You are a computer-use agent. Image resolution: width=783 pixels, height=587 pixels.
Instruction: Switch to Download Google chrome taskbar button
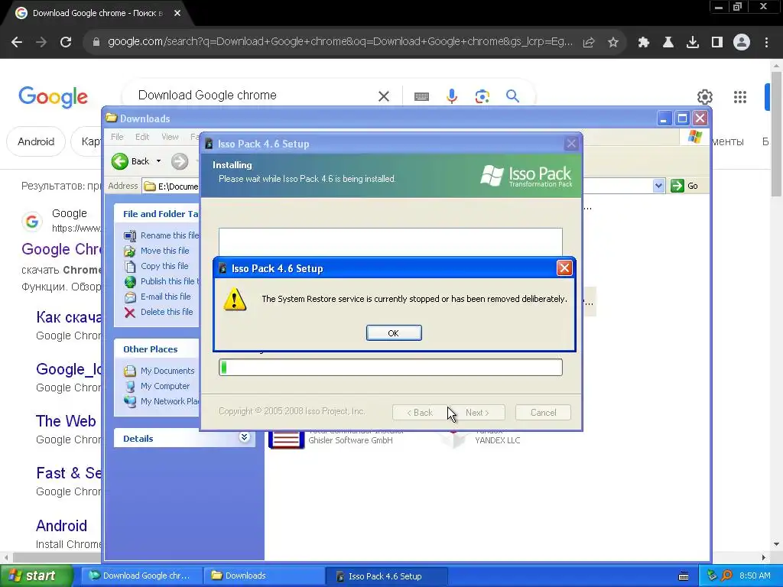(x=141, y=576)
